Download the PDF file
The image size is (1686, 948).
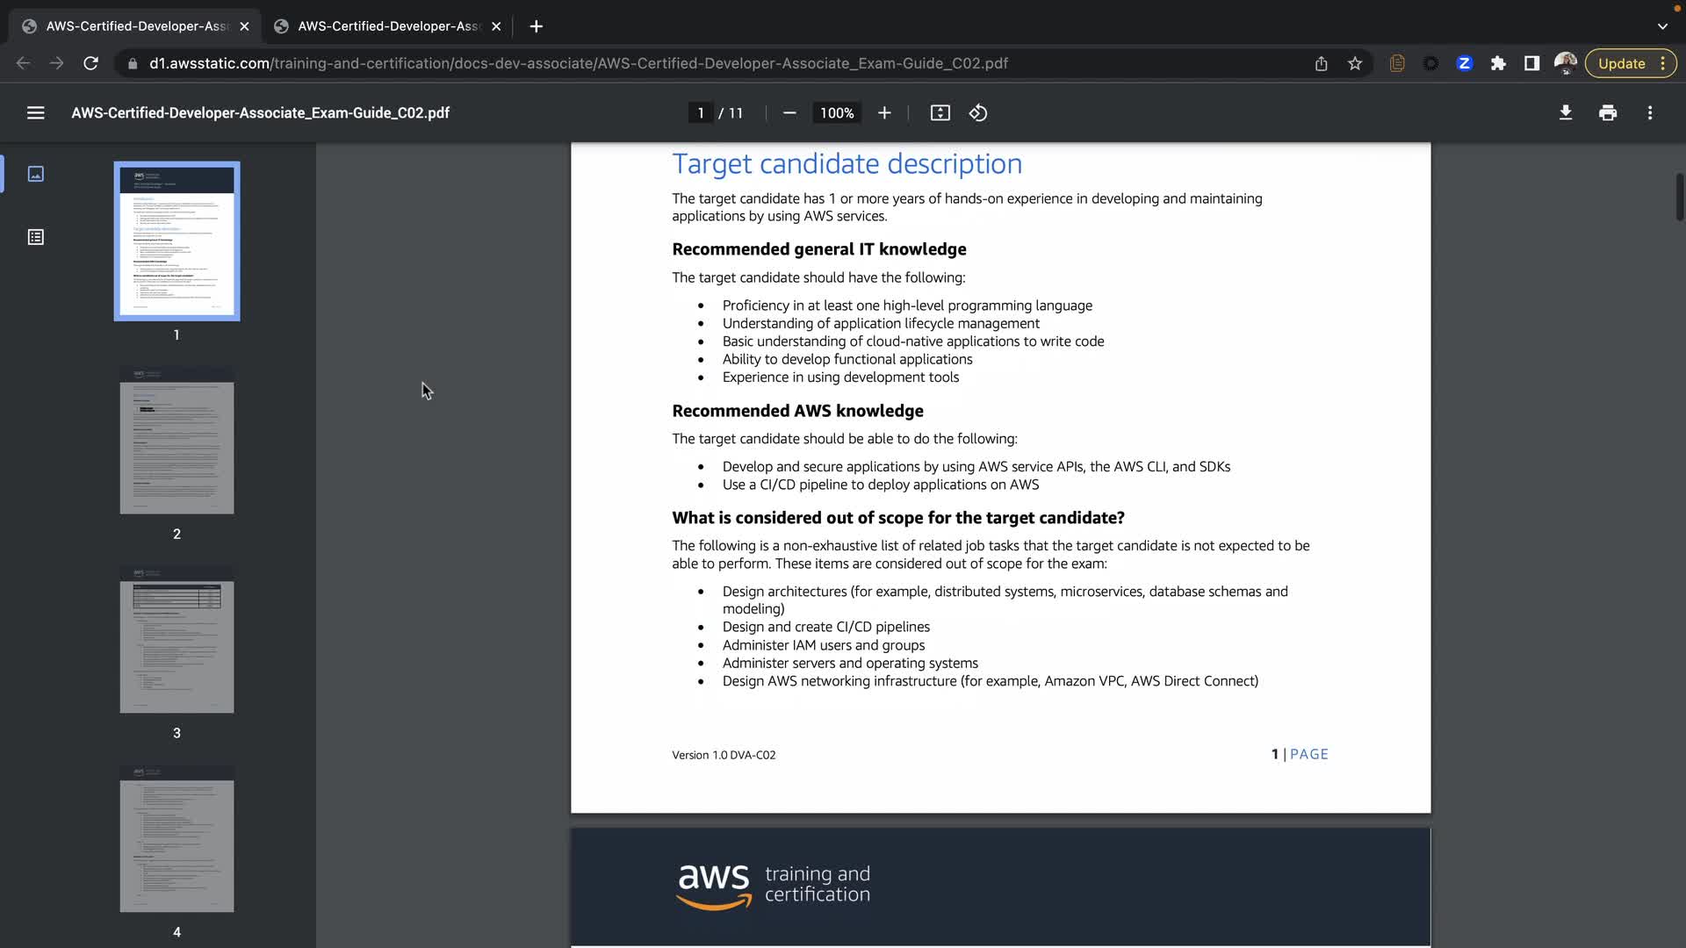(x=1565, y=112)
